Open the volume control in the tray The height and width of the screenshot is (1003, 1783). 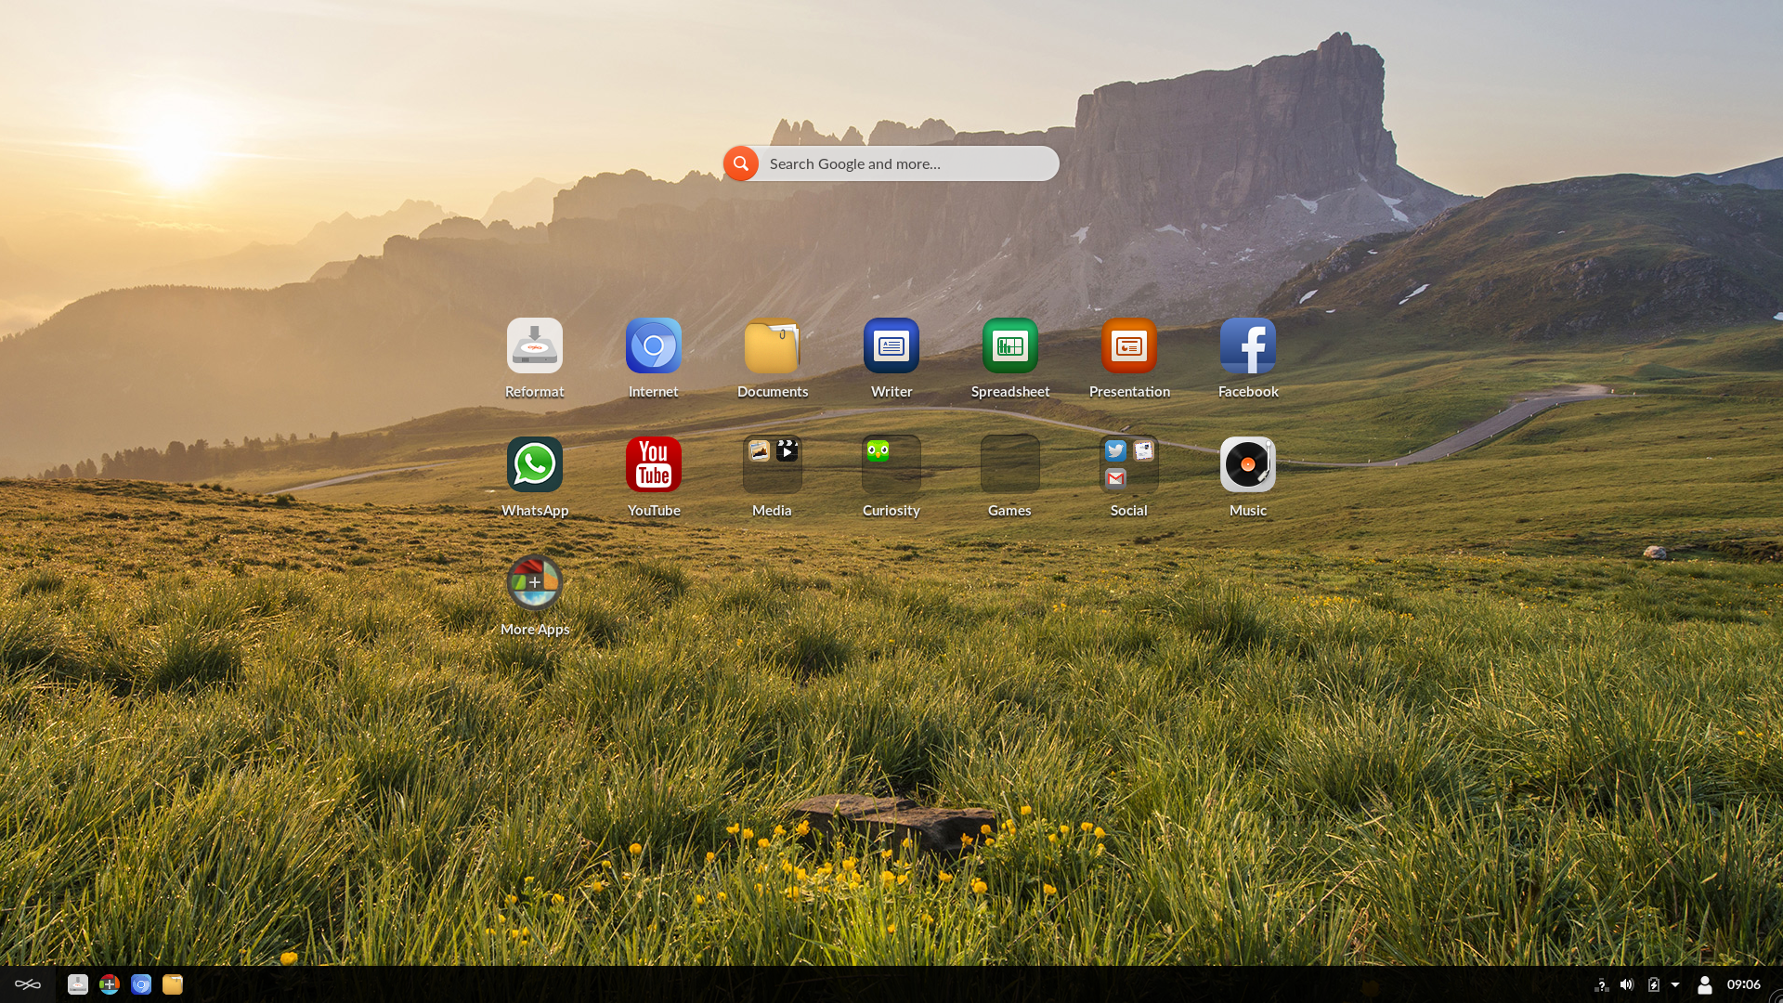(x=1627, y=984)
